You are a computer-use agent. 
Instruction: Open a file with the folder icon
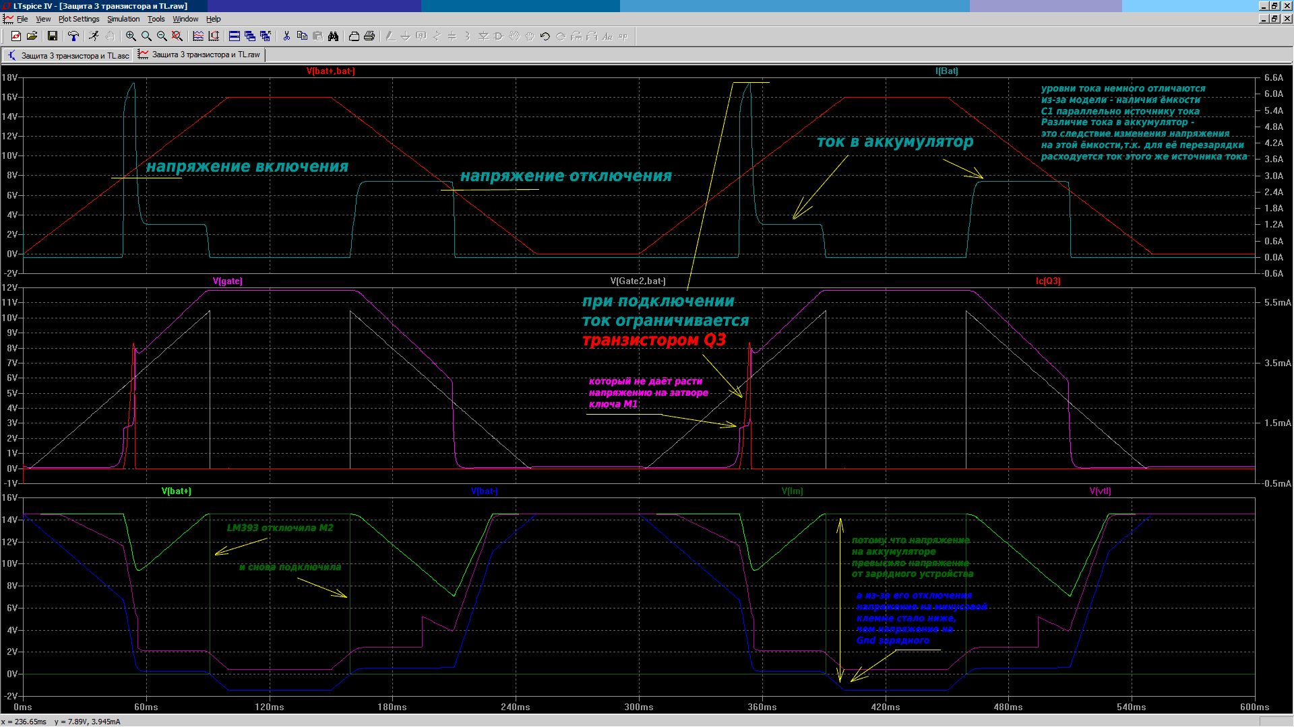pos(32,36)
